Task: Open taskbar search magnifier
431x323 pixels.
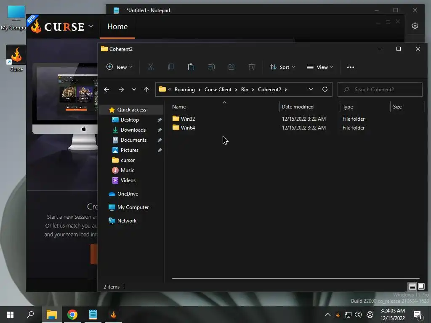Action: (x=30, y=315)
